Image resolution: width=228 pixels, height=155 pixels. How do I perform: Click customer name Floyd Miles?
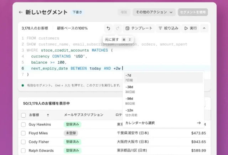(x=38, y=133)
